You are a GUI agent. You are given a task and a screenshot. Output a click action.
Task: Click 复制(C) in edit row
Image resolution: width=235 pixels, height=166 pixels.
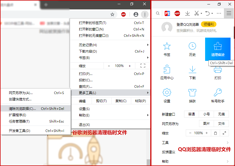(x=121, y=101)
